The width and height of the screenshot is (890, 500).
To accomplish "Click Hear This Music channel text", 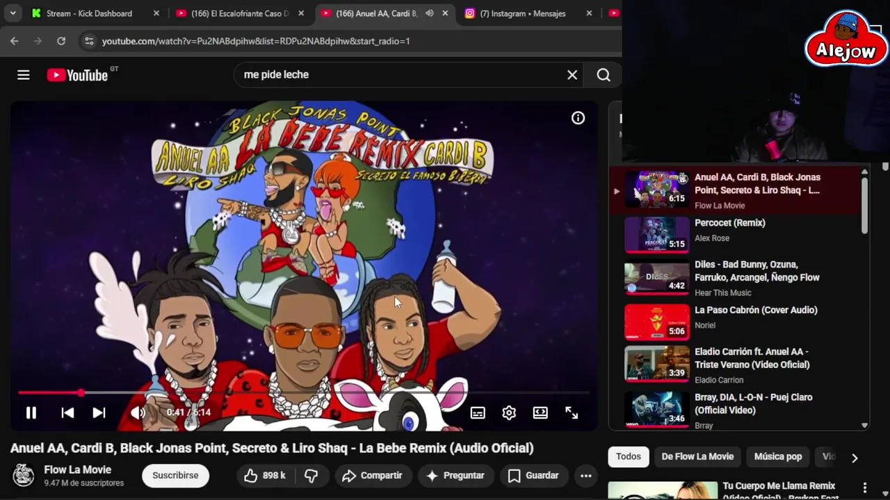I will click(723, 293).
